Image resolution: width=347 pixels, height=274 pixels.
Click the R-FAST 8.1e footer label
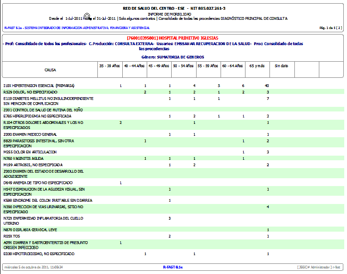pos(173,267)
